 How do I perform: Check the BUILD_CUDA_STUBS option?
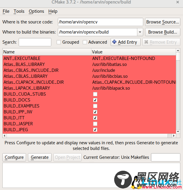coord(95,94)
